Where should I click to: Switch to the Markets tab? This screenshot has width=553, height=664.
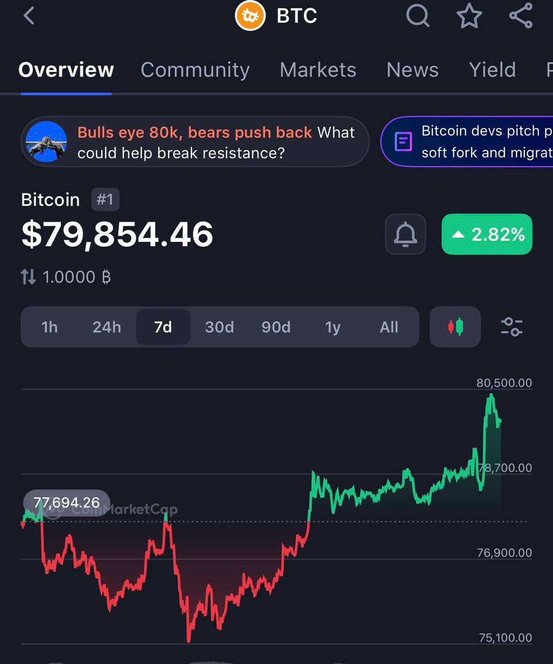tap(318, 70)
